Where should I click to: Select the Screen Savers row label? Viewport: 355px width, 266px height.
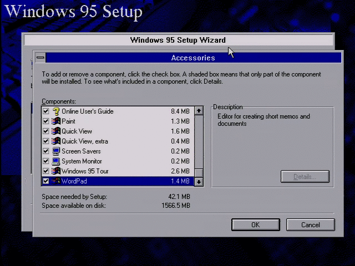click(81, 151)
